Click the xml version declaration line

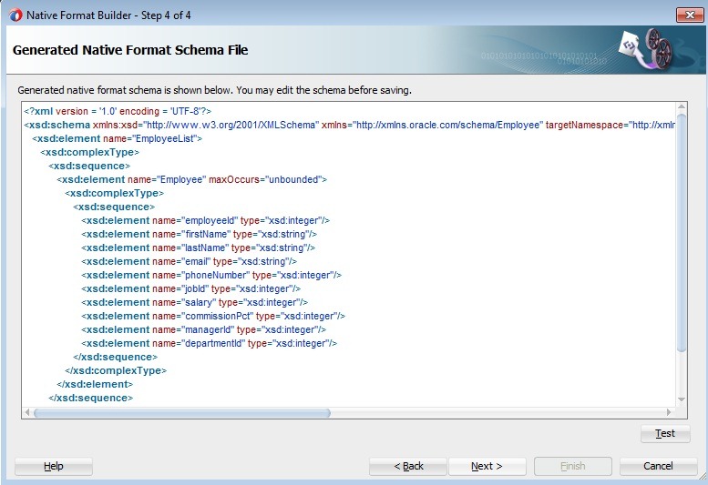118,111
